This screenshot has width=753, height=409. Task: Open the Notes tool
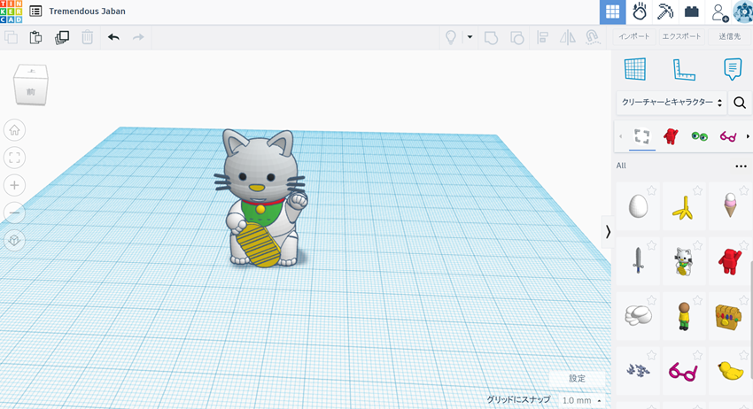(732, 69)
